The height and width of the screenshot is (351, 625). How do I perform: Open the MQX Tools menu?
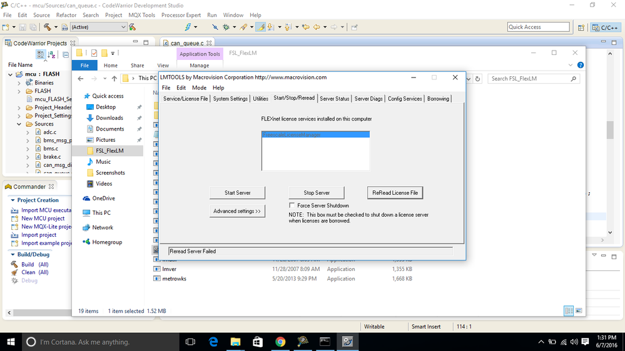click(x=141, y=15)
